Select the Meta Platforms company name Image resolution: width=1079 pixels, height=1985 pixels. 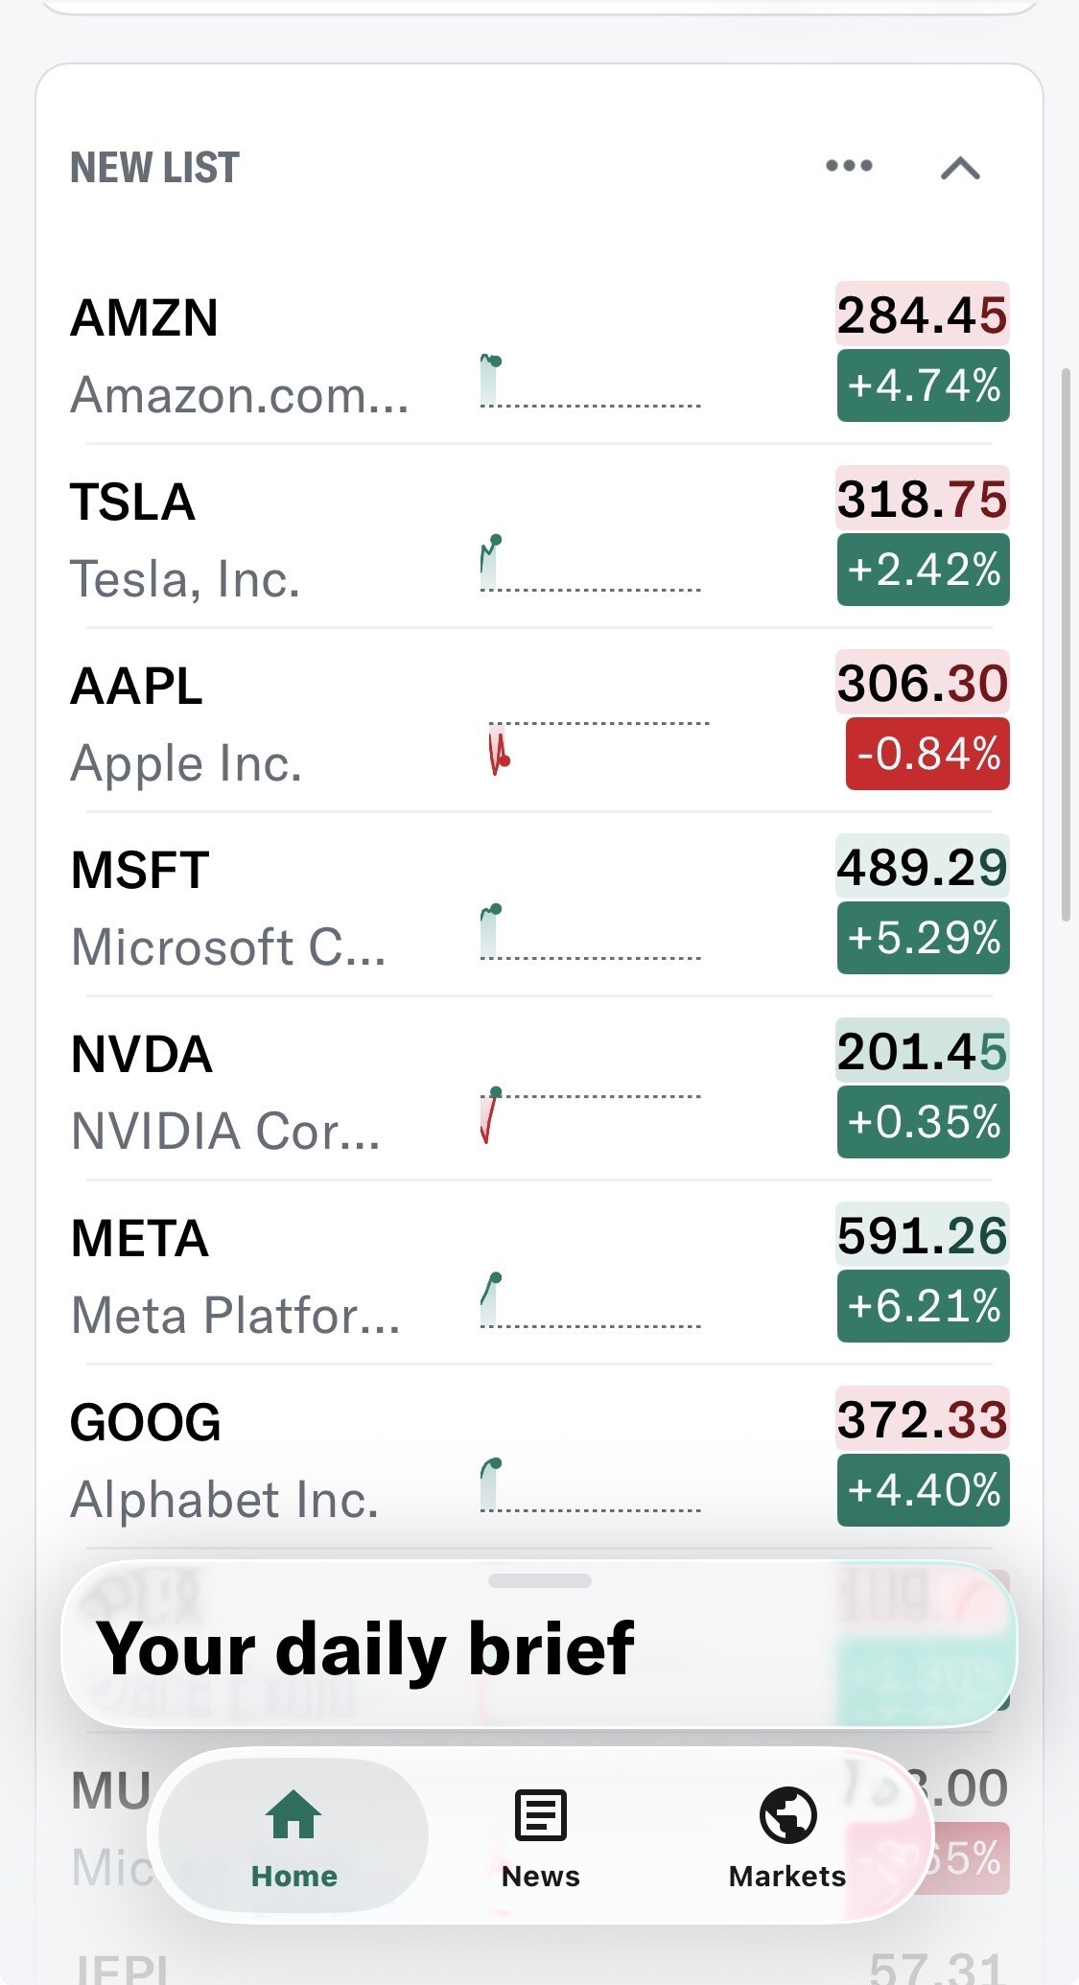(236, 1315)
